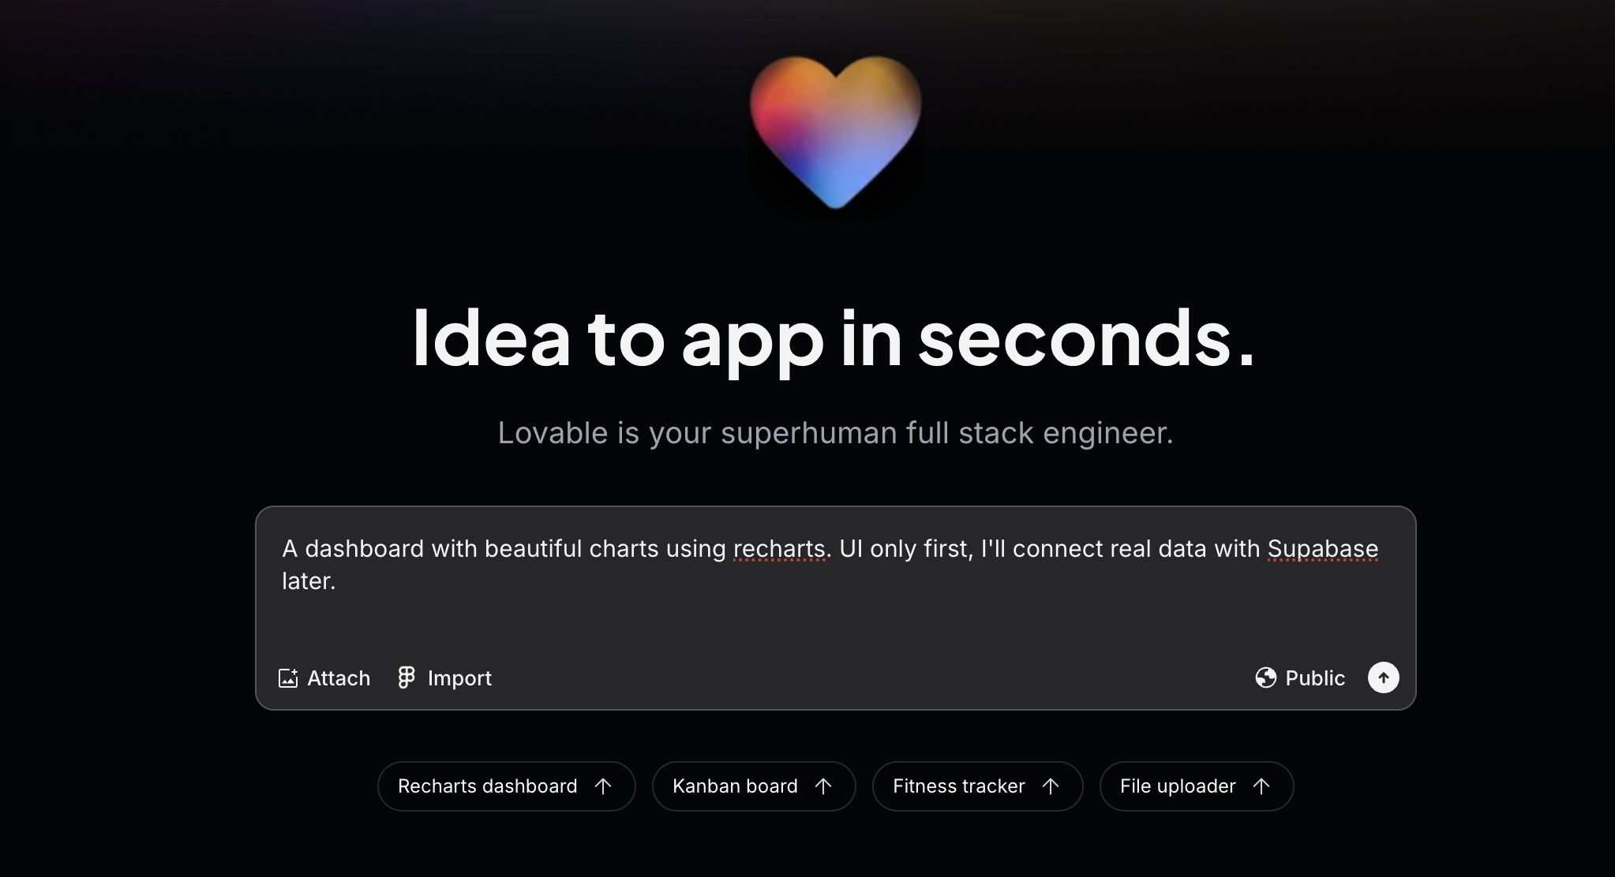Focus the prompt text area's empty space
Screen dimensions: 1615x877
835,623
